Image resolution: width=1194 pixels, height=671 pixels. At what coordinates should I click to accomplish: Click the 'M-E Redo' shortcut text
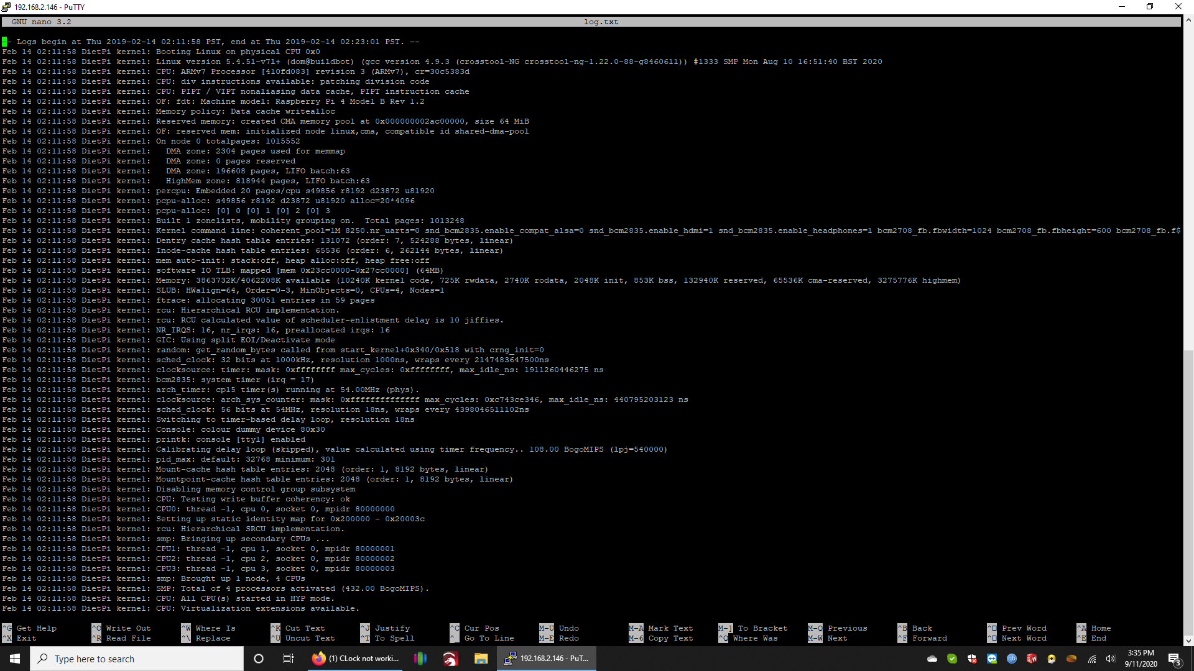point(559,638)
